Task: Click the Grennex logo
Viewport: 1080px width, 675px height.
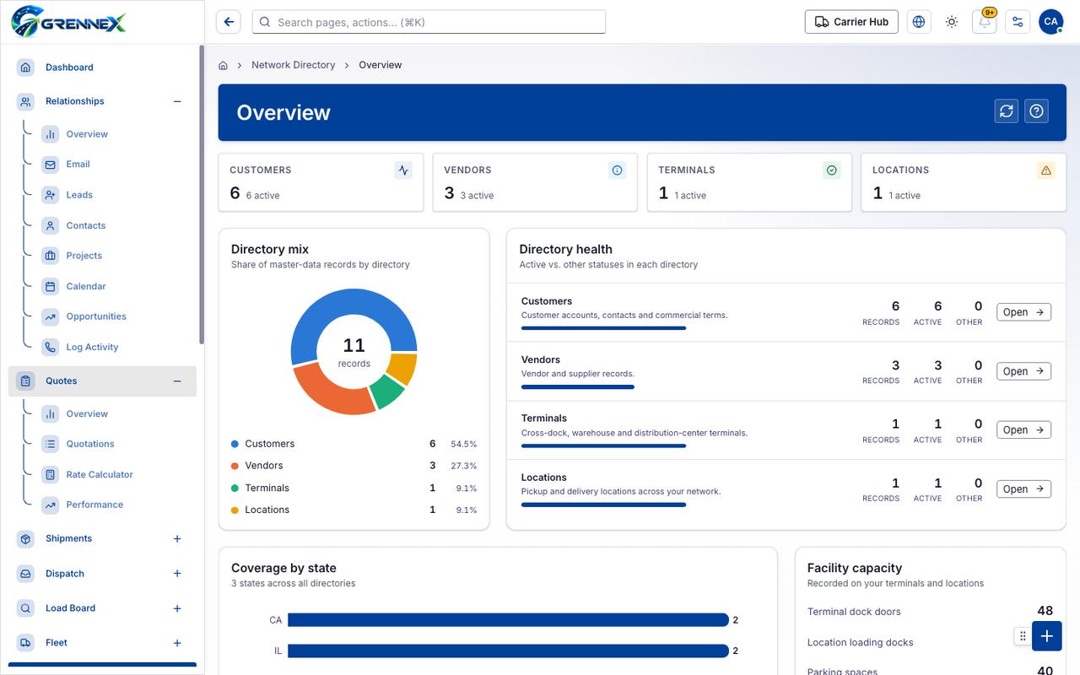Action: point(68,20)
